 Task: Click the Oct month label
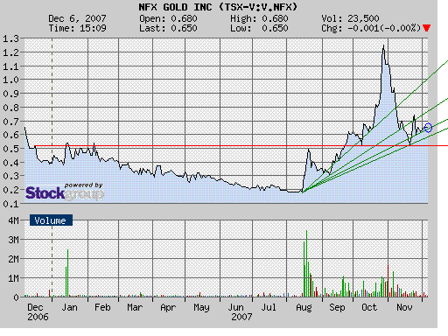tap(369, 307)
